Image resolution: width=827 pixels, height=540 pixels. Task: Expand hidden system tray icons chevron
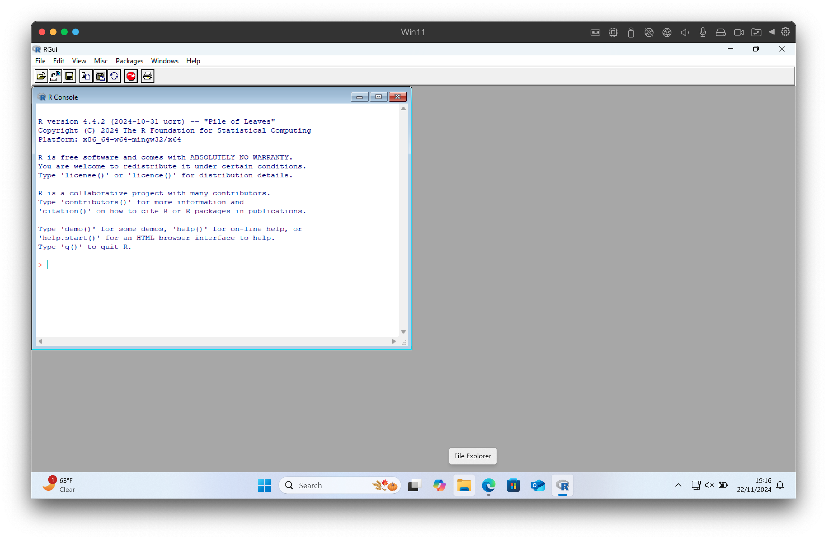[678, 485]
